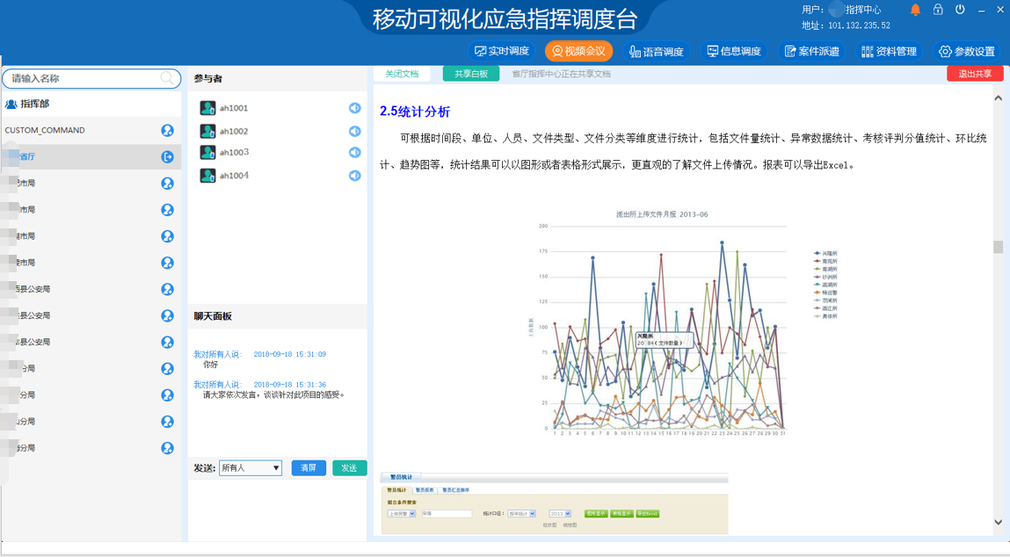This screenshot has width=1010, height=557.
Task: Open the 实时调度 module
Action: click(x=501, y=51)
